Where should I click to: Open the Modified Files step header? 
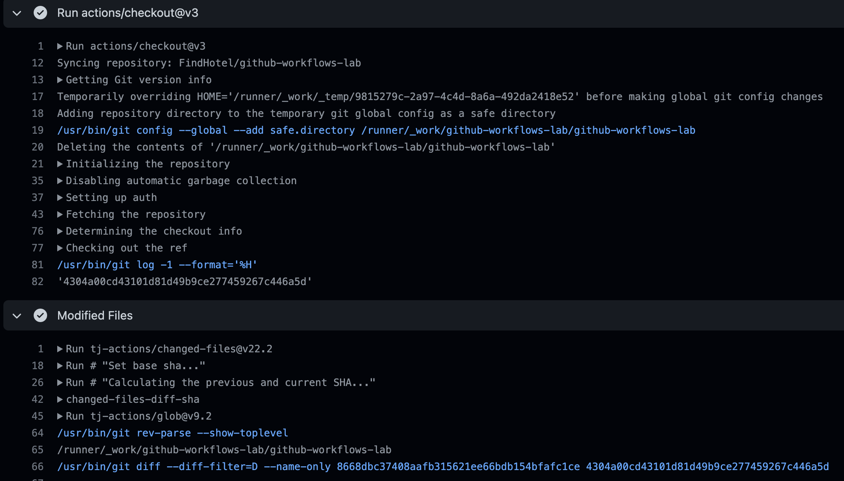pos(95,315)
